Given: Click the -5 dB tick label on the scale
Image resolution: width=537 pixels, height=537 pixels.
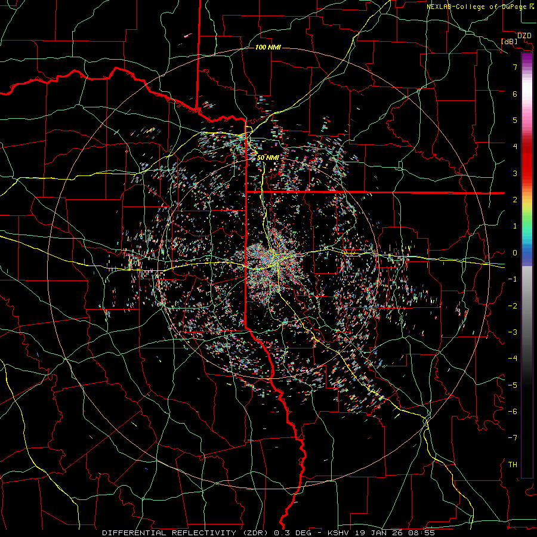Looking at the screenshot, I should (513, 385).
